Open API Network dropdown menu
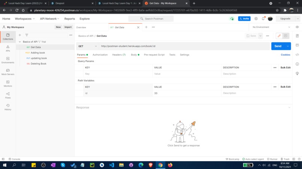This screenshot has height=169, width=302. point(49,19)
